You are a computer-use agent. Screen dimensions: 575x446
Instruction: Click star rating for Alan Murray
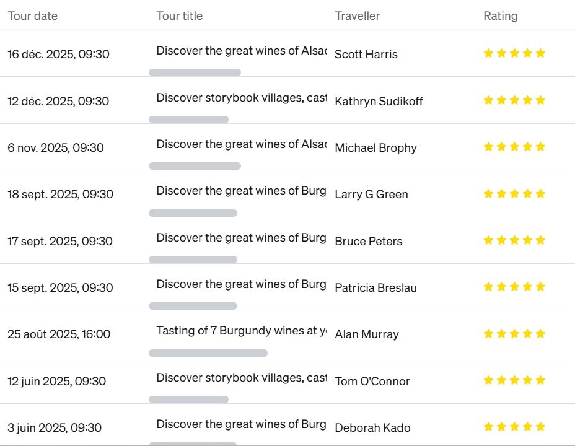point(514,334)
